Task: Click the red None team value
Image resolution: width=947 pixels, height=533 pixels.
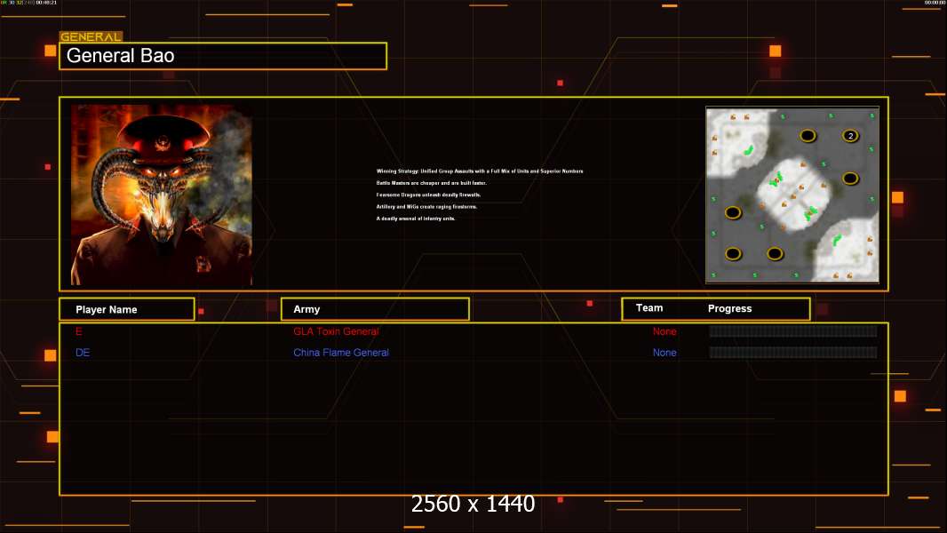Action: [x=664, y=331]
